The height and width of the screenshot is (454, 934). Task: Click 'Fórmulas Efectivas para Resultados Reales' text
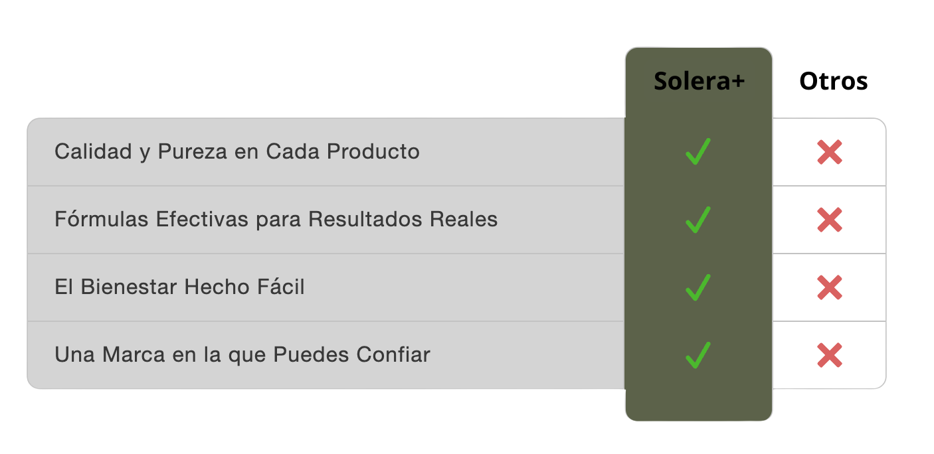pos(276,220)
